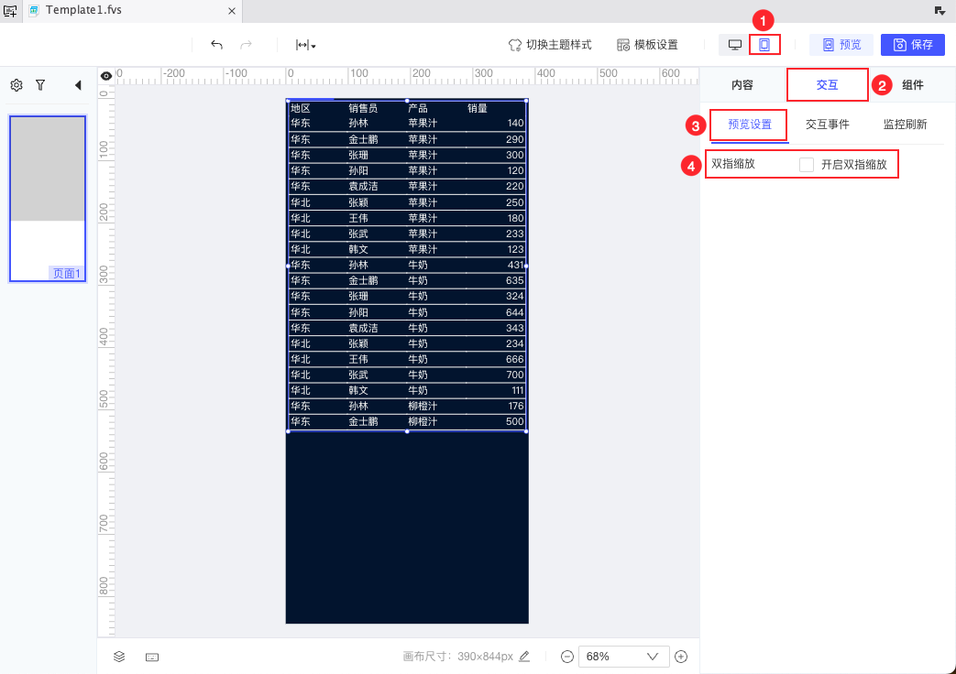Image resolution: width=956 pixels, height=674 pixels.
Task: Open the 交互事件 sub-tab
Action: (828, 125)
